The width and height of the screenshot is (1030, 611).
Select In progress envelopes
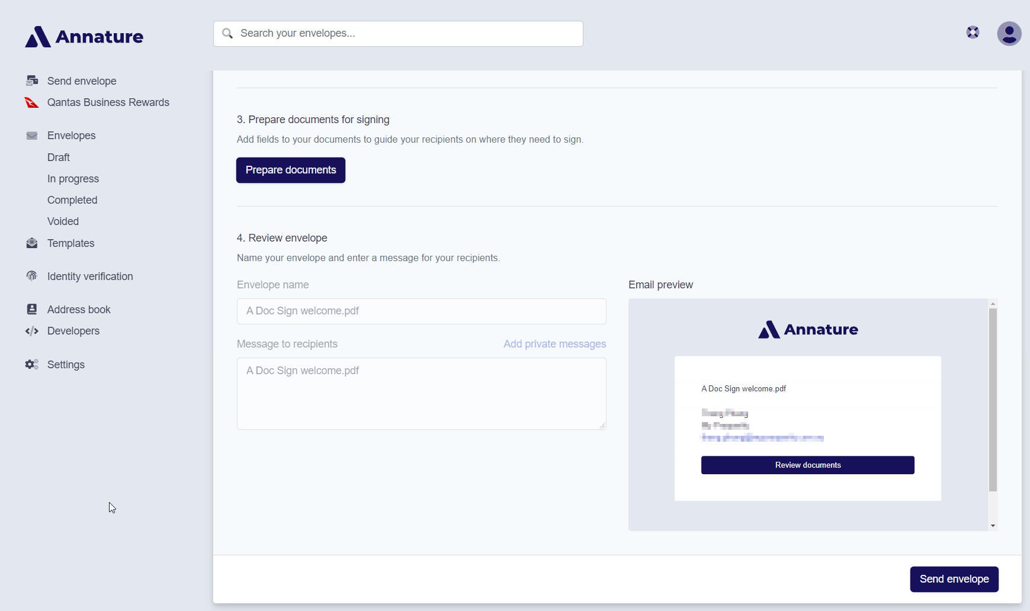(x=73, y=179)
